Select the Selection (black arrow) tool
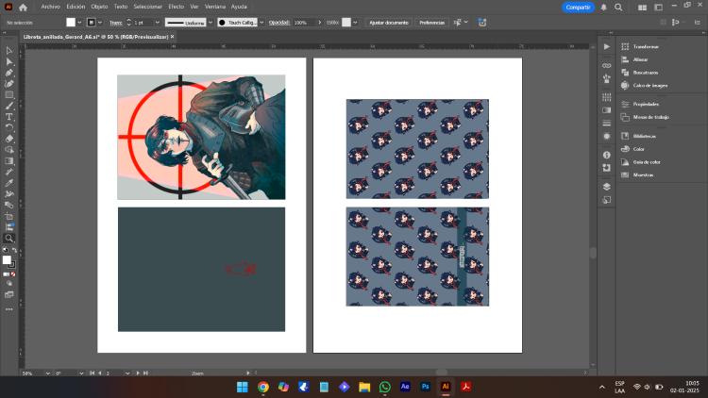 [x=9, y=51]
